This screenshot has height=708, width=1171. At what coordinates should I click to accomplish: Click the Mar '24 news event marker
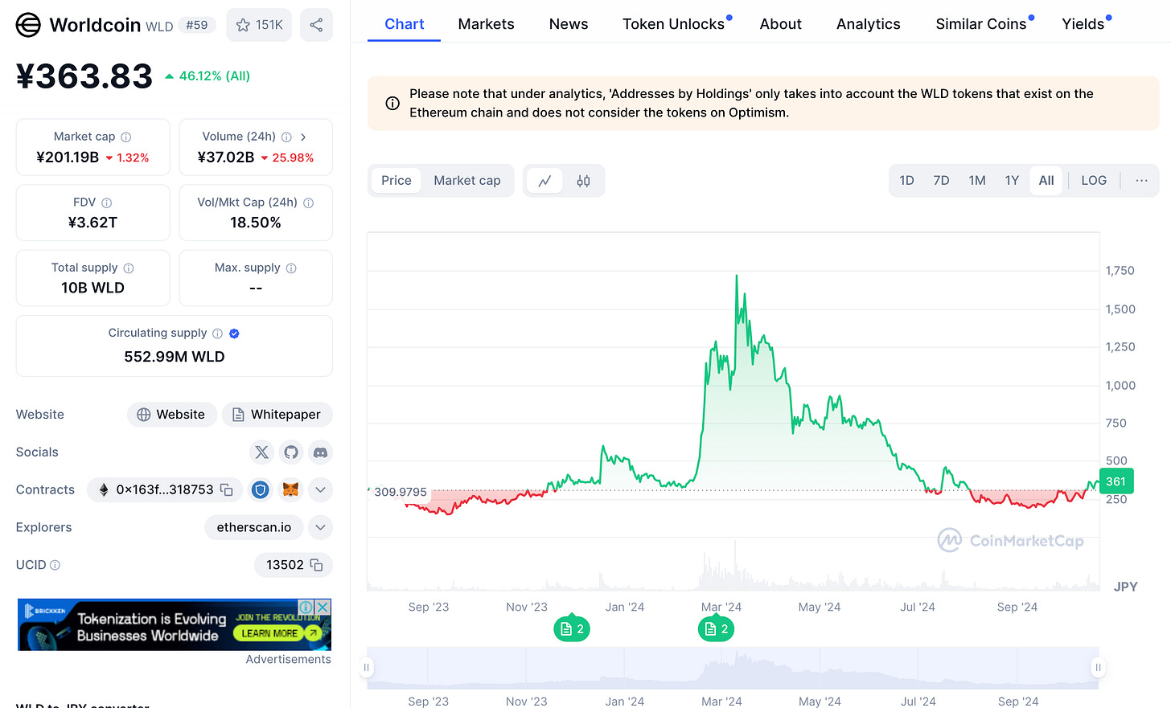tap(716, 628)
